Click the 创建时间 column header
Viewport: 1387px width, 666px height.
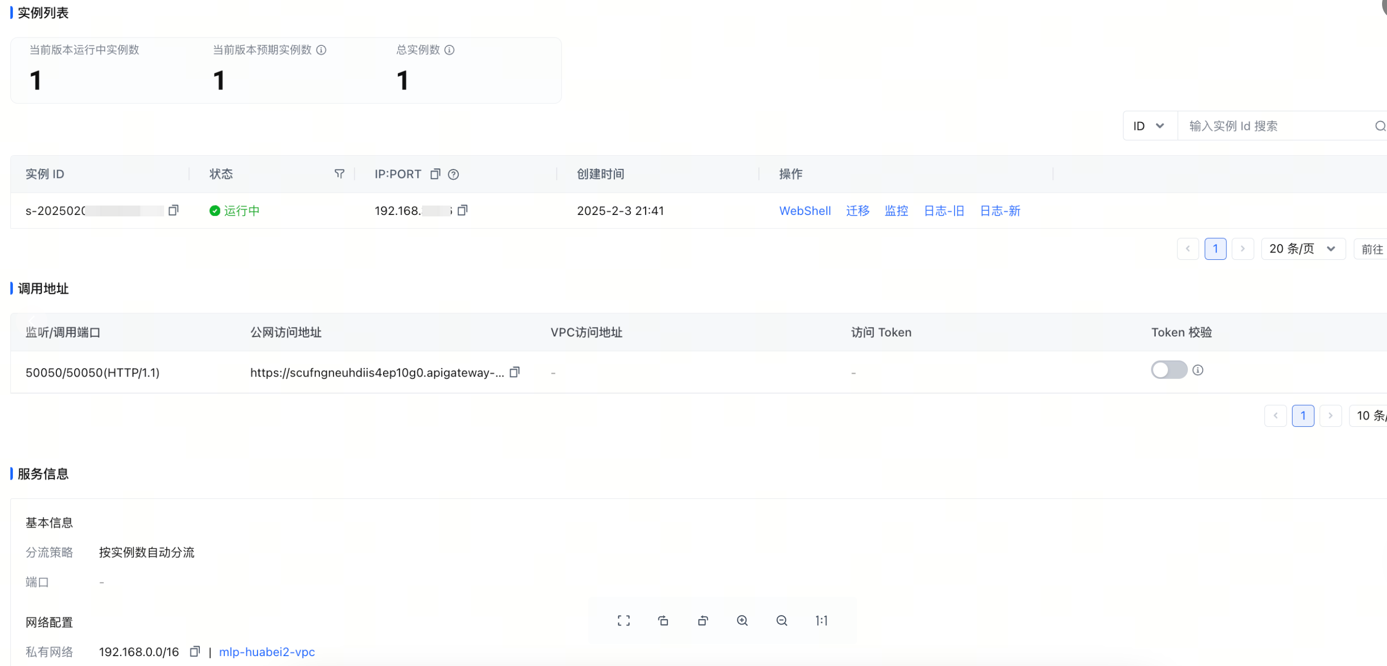tap(601, 174)
